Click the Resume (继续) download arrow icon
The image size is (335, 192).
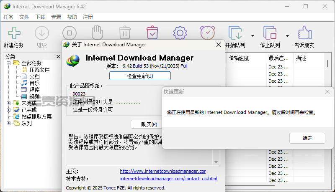tap(41, 33)
